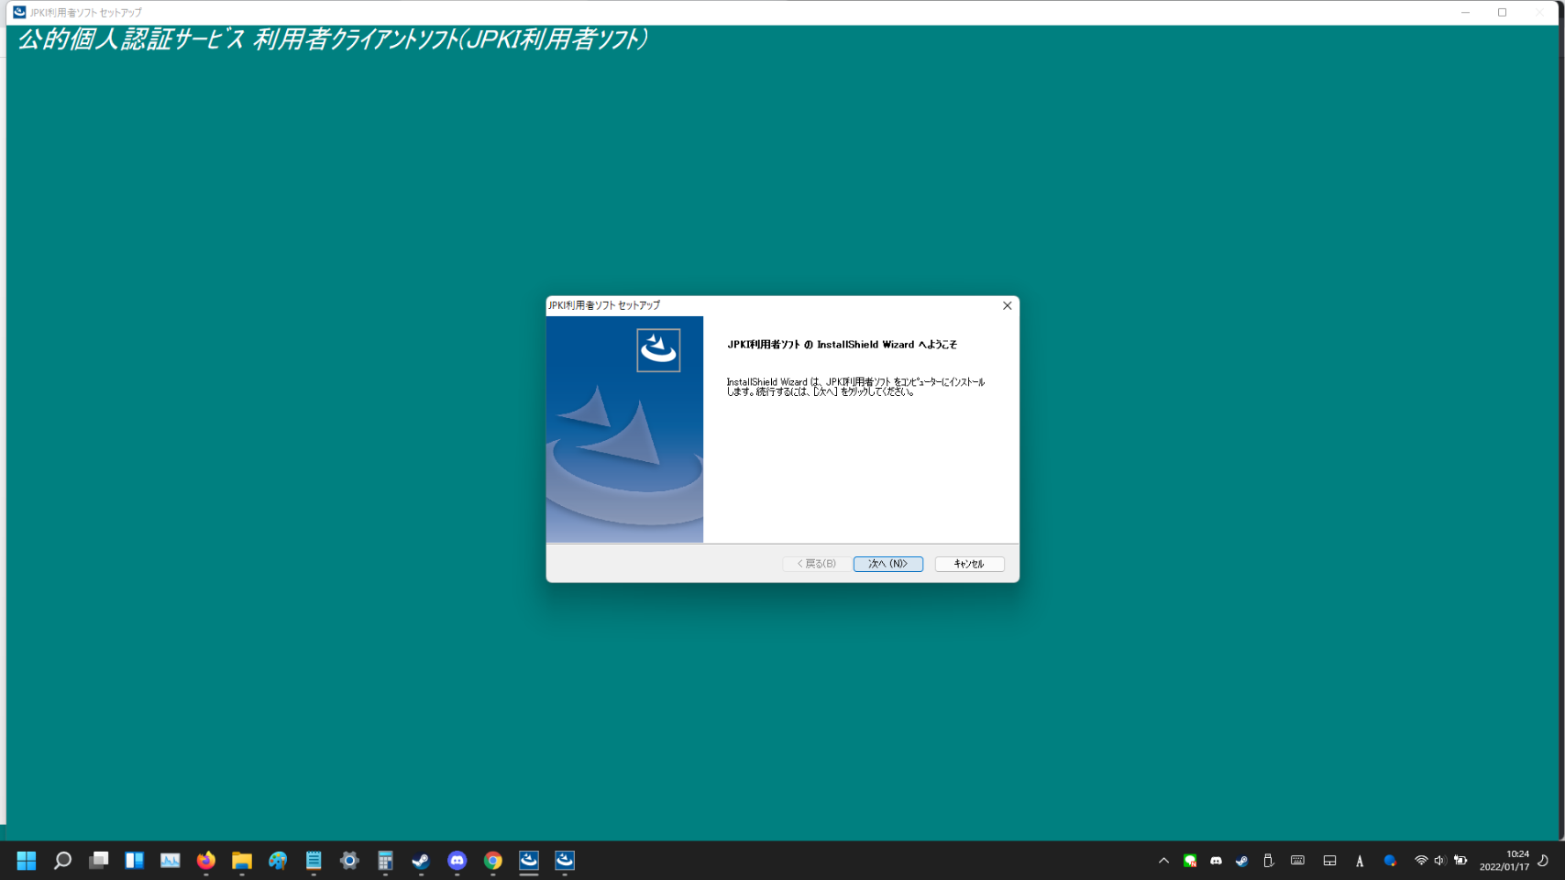Expand the hidden system tray icons
This screenshot has height=880, width=1565.
[1163, 861]
